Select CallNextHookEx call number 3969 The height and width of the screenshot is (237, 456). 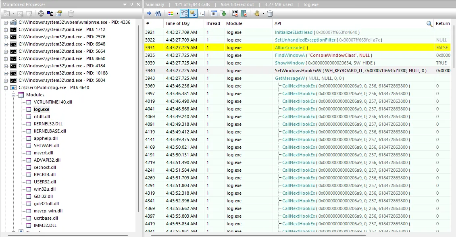coord(297,86)
